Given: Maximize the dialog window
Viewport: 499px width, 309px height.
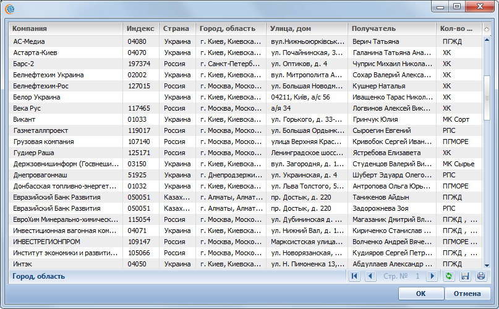Looking at the screenshot, I should tap(457, 6).
